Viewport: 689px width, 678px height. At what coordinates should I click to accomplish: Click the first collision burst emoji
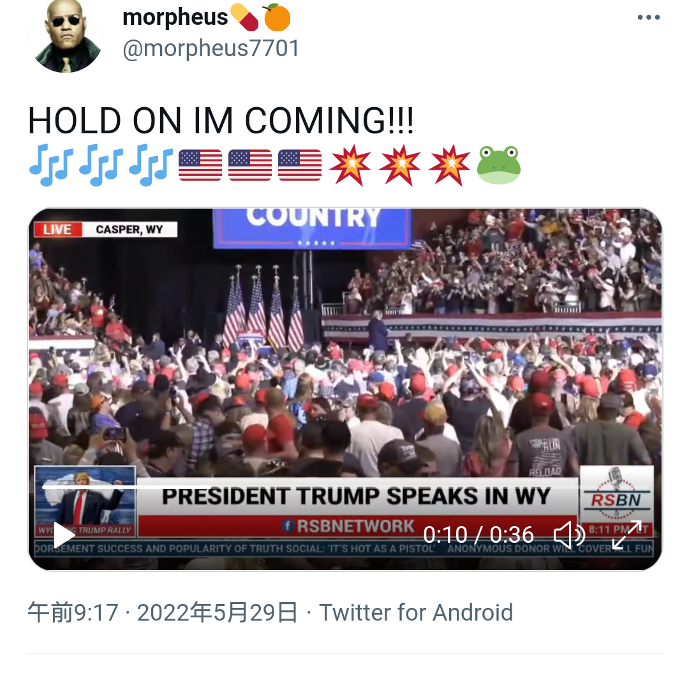click(x=350, y=165)
